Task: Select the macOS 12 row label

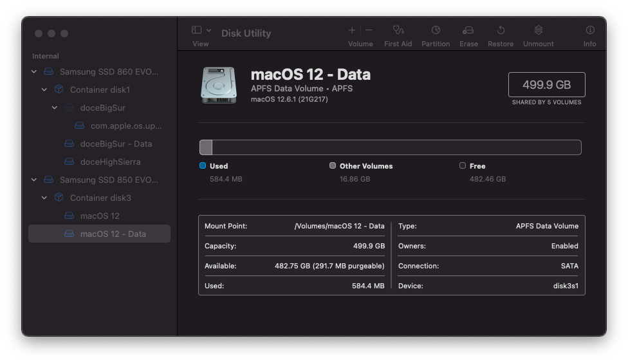Action: 100,216
